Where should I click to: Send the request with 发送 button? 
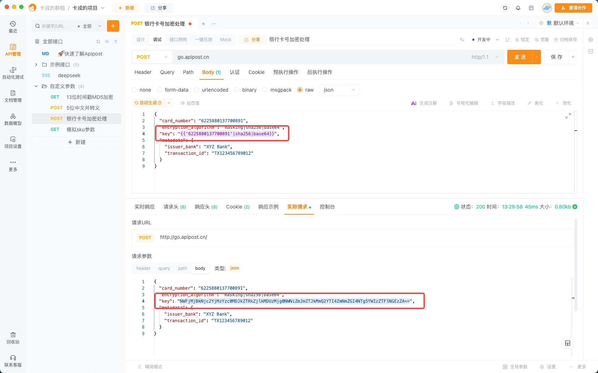point(521,57)
